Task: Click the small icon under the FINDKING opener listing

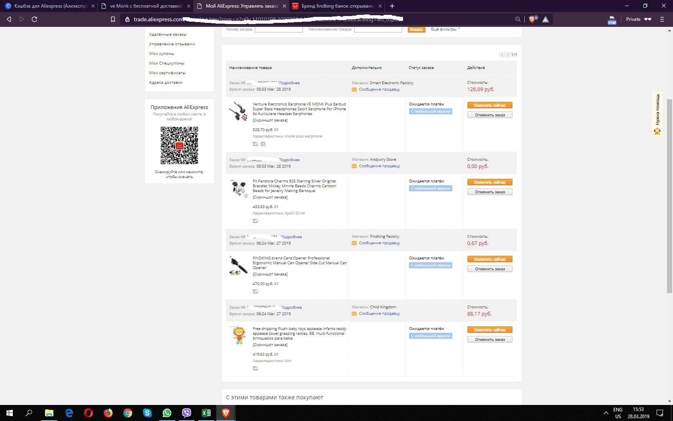Action: (255, 291)
